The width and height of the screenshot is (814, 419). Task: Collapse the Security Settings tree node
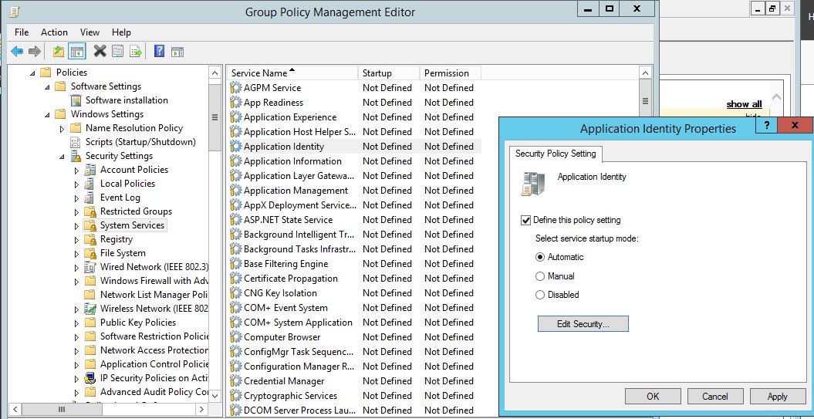click(62, 157)
